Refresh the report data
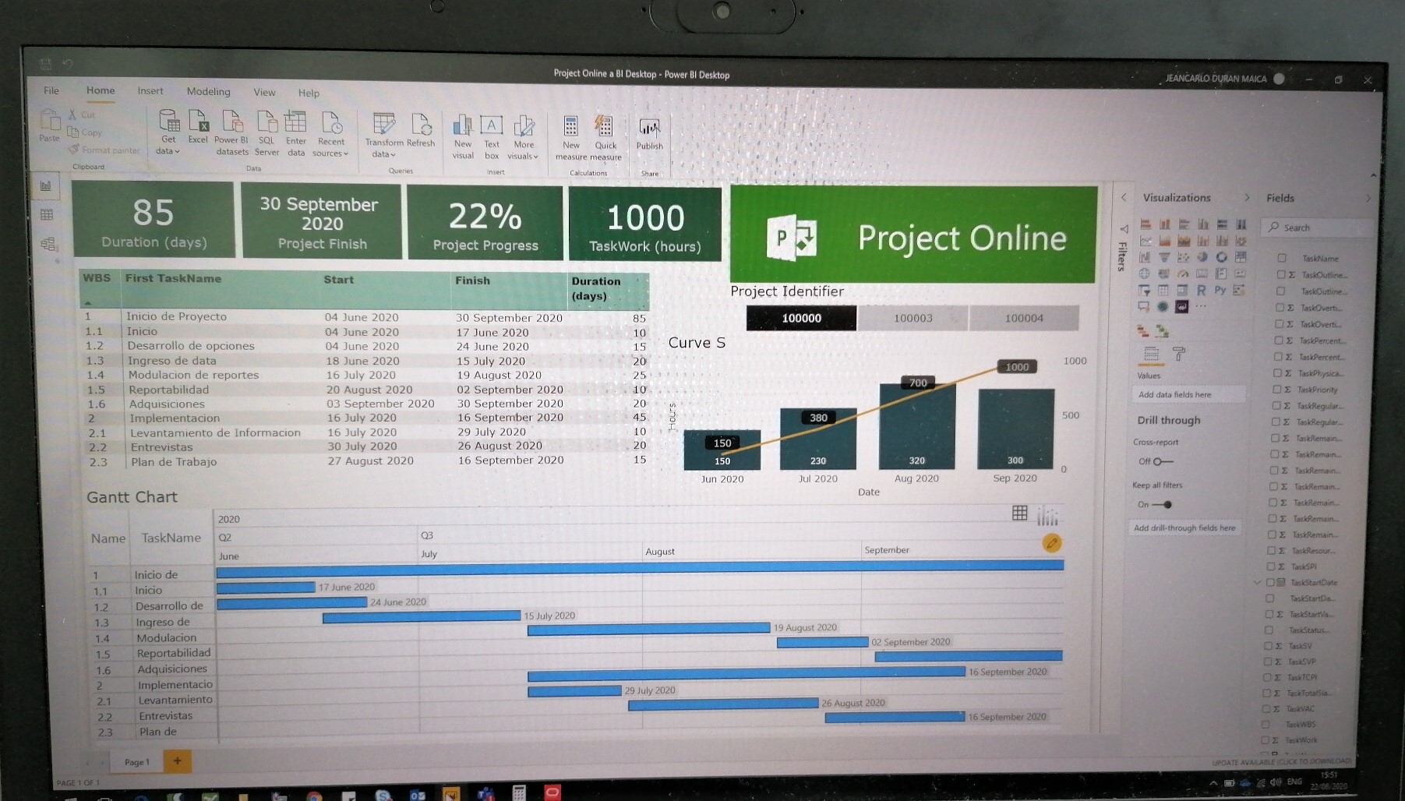This screenshot has width=1405, height=801. tap(421, 129)
